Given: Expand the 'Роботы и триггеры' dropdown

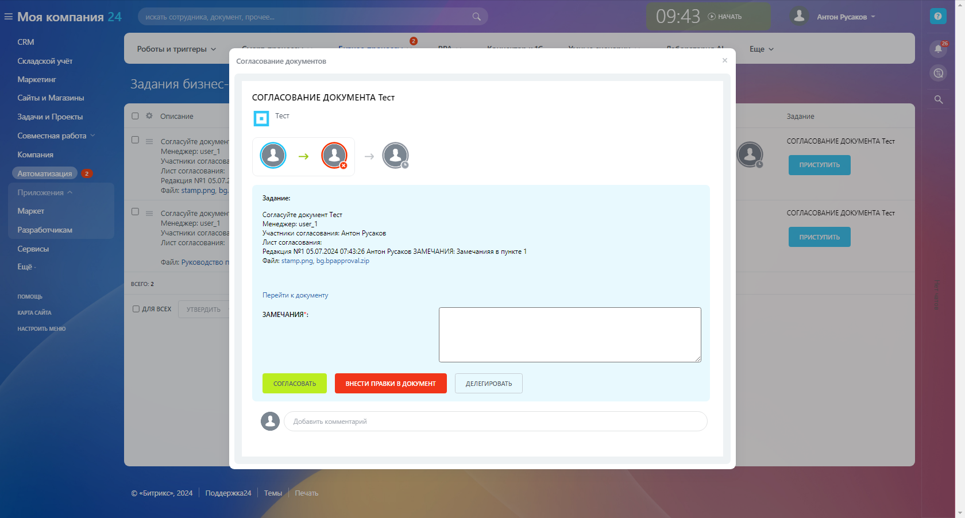Looking at the screenshot, I should click(176, 49).
